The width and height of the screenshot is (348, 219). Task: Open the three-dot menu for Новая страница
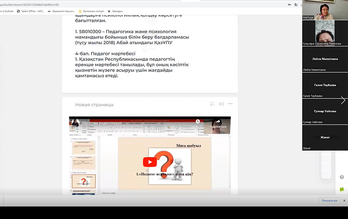click(x=230, y=104)
